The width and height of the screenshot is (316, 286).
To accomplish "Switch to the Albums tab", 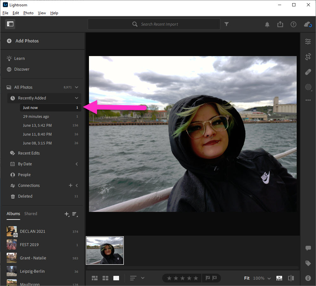I will pos(13,214).
